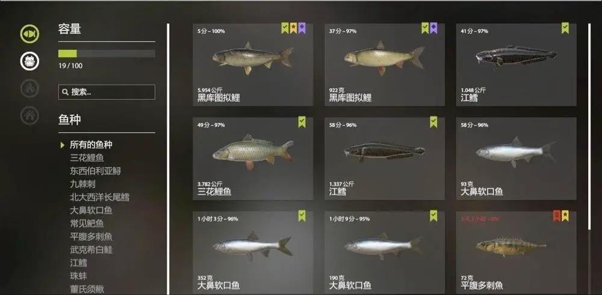Viewport: 602px width, 295px height.
Task: Click the 容量 capacity progress bar
Action: tap(107, 53)
